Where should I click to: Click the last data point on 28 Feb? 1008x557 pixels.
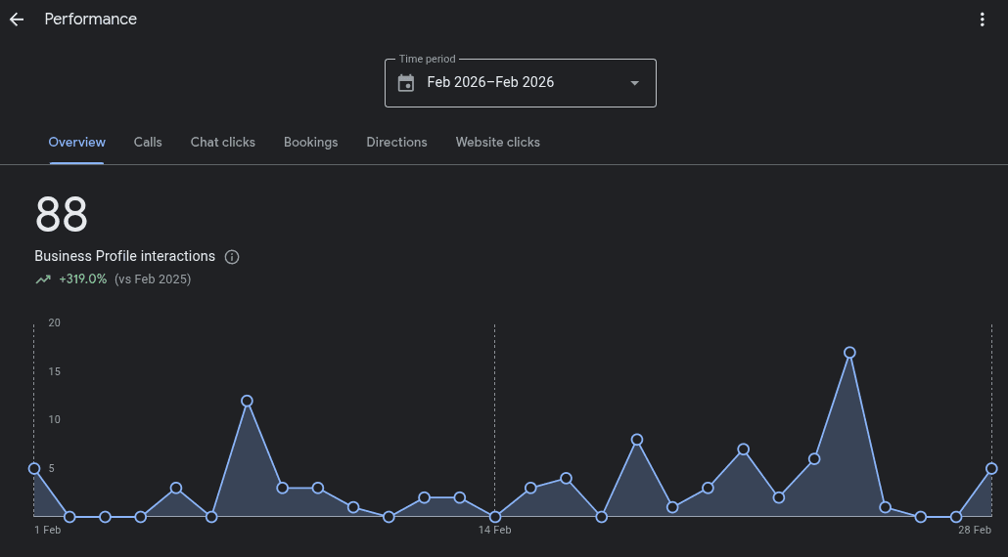(991, 468)
